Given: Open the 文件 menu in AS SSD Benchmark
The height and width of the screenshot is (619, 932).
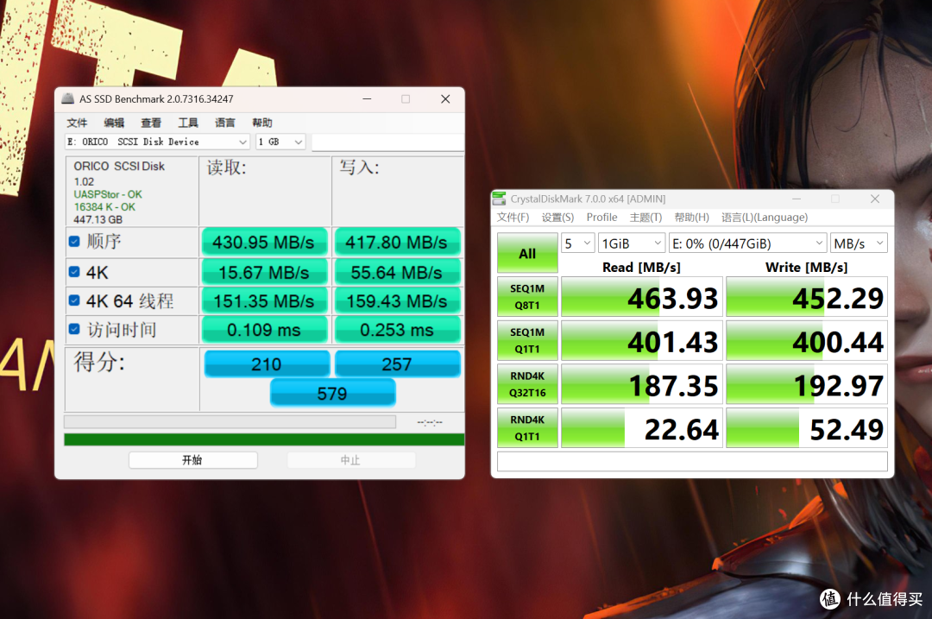Looking at the screenshot, I should click(x=77, y=123).
